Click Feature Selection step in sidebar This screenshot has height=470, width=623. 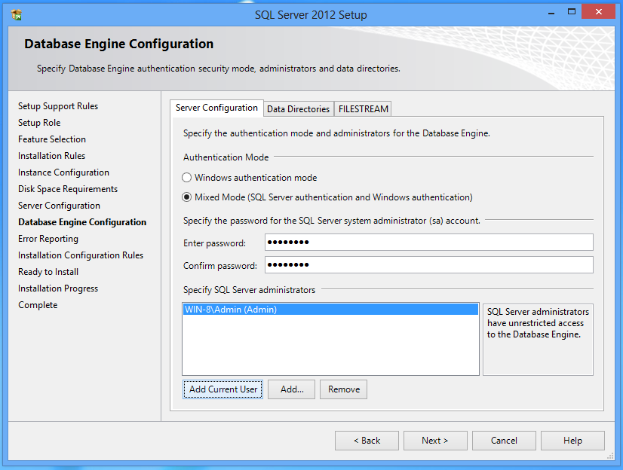[52, 139]
